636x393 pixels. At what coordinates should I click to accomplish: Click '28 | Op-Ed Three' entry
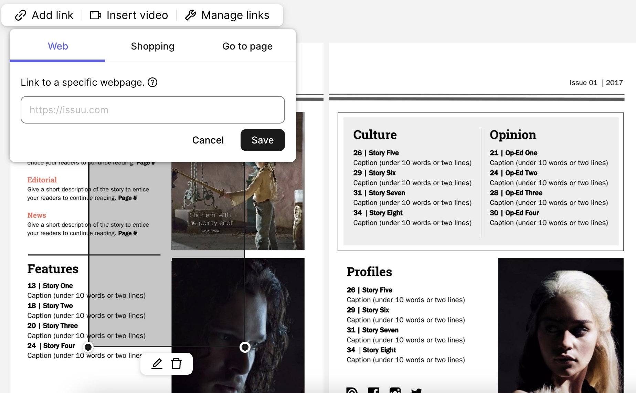point(516,193)
